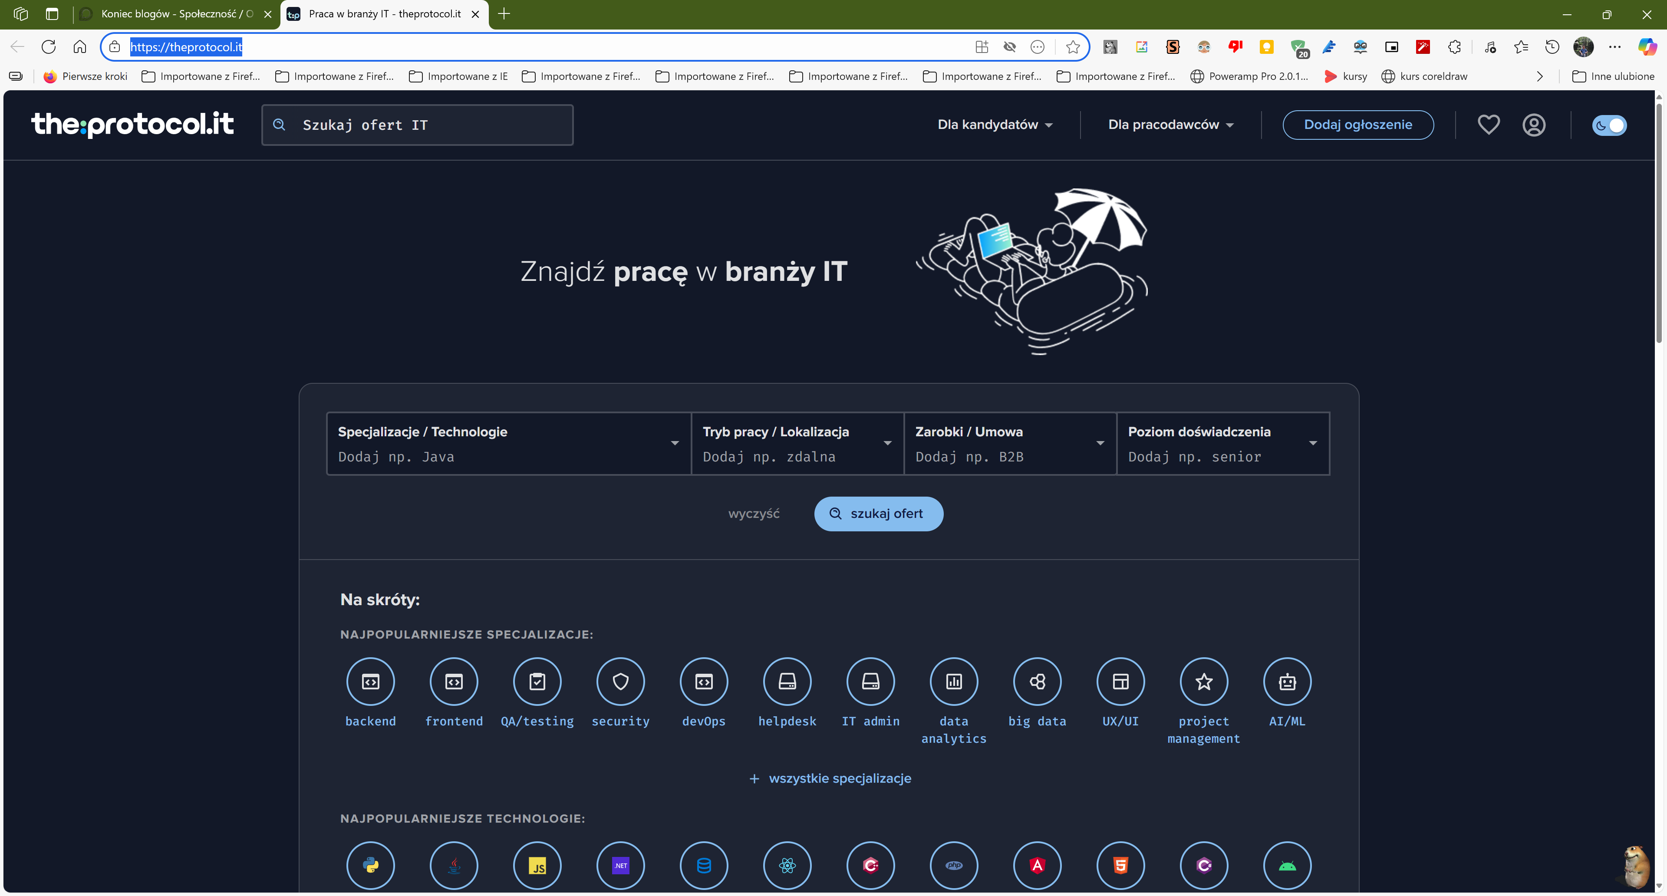Open the kursy bookmark
This screenshot has width=1667, height=896.
click(x=1346, y=76)
